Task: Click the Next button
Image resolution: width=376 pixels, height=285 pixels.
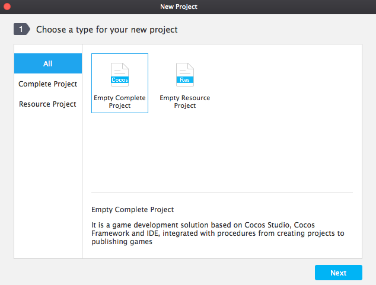Action: (x=339, y=273)
